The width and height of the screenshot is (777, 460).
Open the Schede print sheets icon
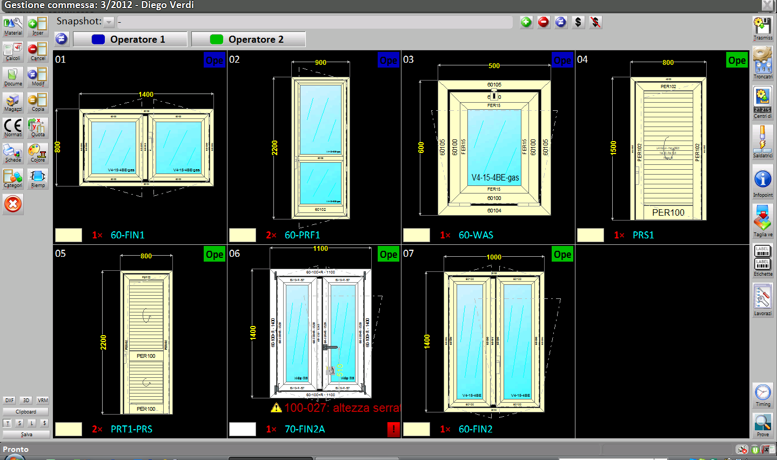click(x=13, y=154)
